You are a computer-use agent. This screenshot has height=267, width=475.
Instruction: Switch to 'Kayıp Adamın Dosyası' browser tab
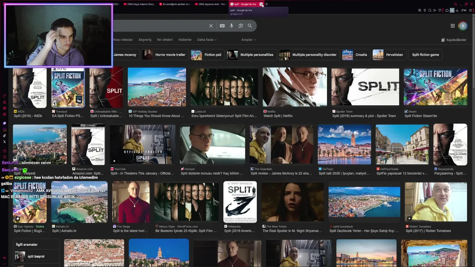[138, 4]
